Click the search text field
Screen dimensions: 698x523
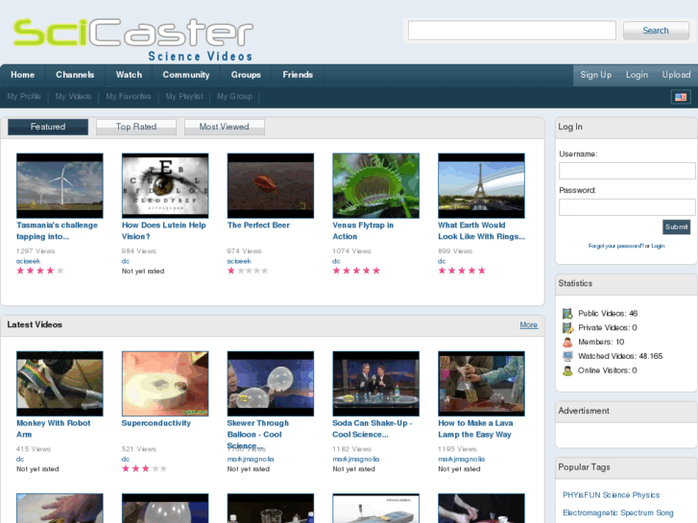[512, 31]
